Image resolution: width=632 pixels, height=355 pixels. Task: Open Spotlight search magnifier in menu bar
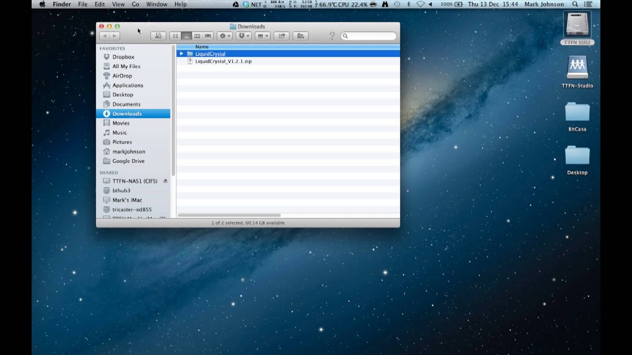click(575, 4)
